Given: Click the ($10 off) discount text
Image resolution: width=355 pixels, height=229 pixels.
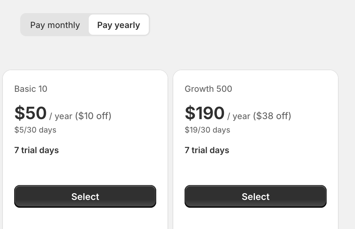Looking at the screenshot, I should pos(93,116).
